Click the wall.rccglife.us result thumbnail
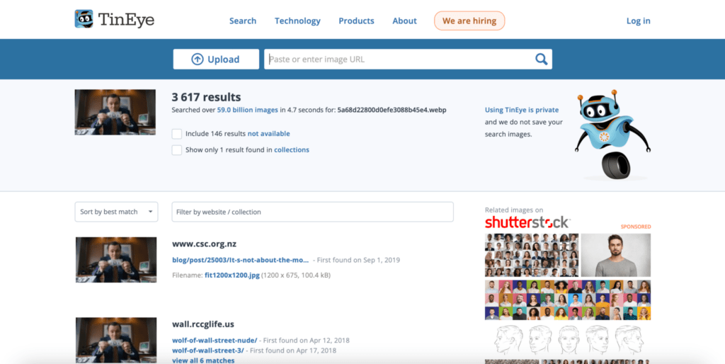 tap(116, 340)
